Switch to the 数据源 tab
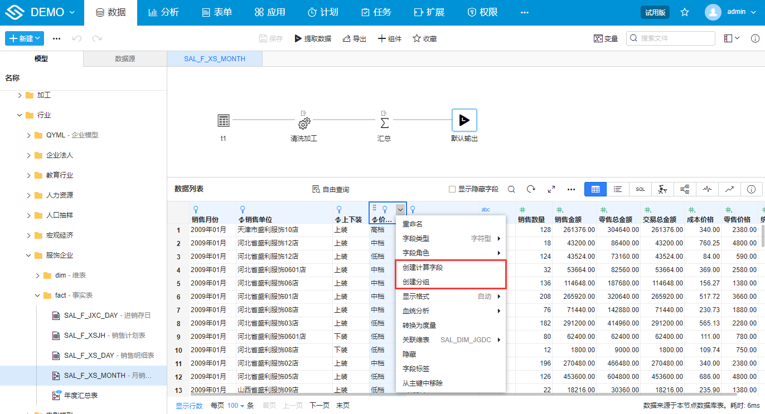This screenshot has height=414, width=765. 125,58
